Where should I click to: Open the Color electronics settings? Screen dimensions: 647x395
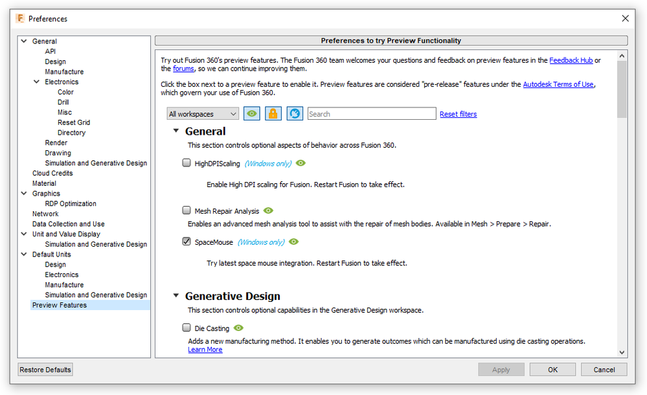coord(65,92)
